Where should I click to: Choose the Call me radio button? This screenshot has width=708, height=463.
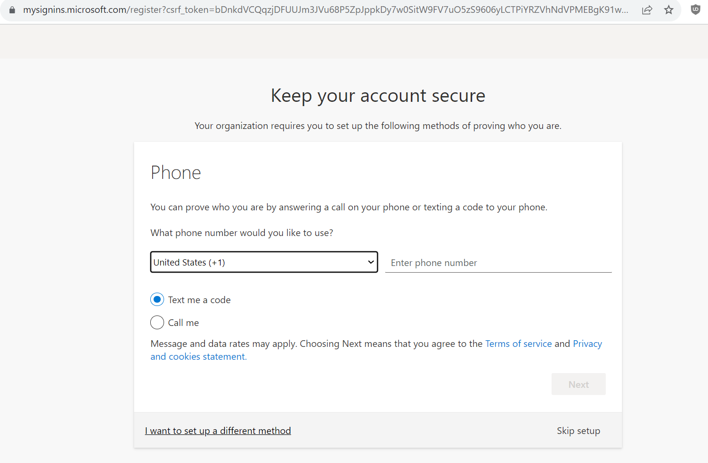[157, 323]
